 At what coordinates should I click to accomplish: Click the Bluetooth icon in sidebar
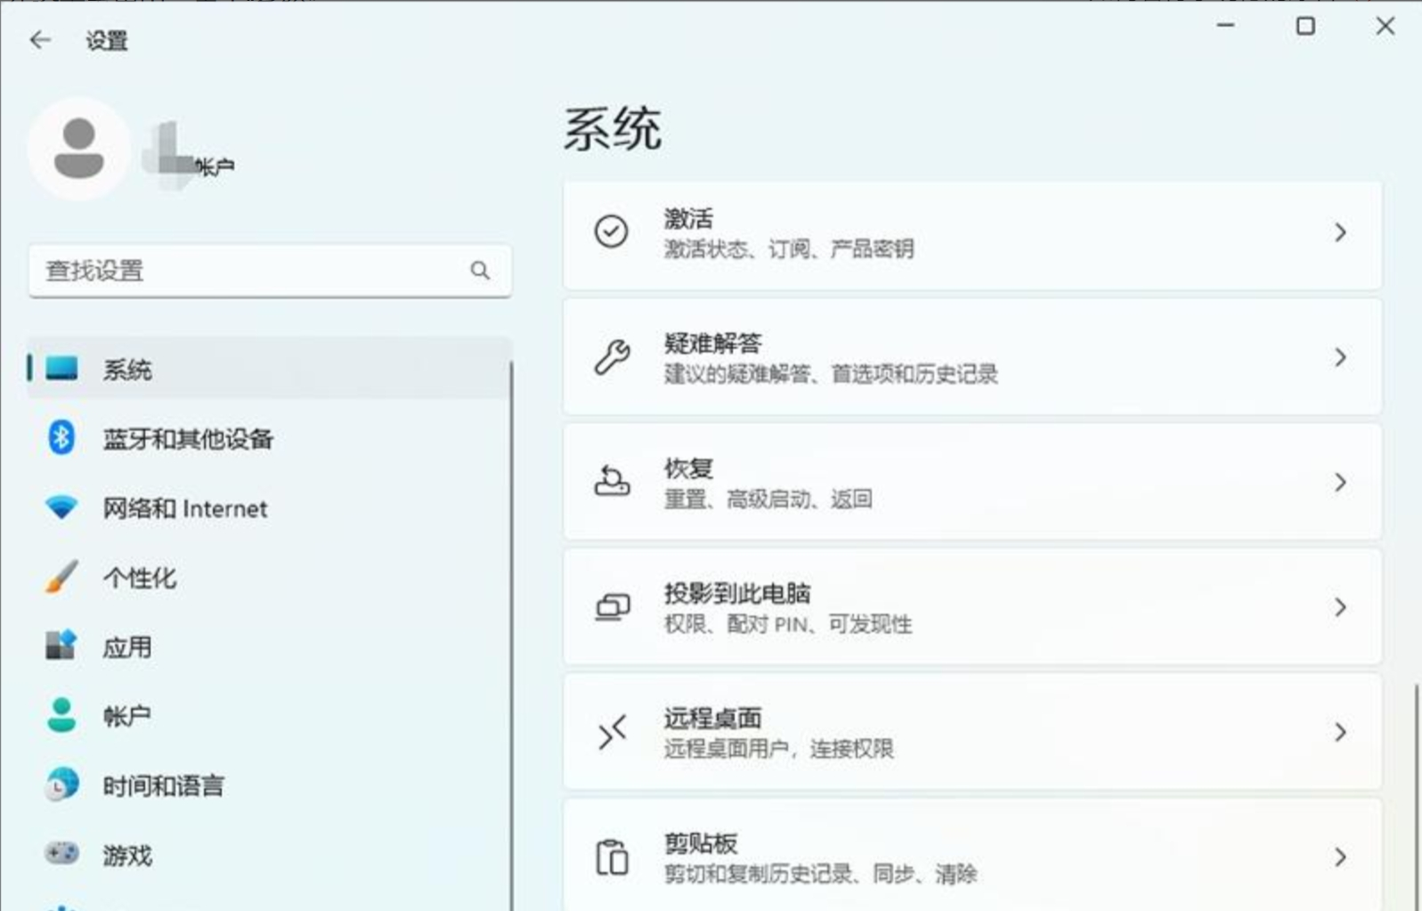(61, 437)
